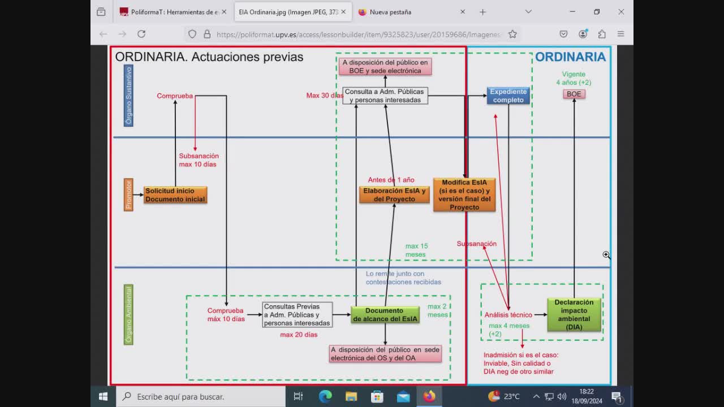Open Microsoft Store from the taskbar
This screenshot has height=407, width=724.
pyautogui.click(x=377, y=396)
